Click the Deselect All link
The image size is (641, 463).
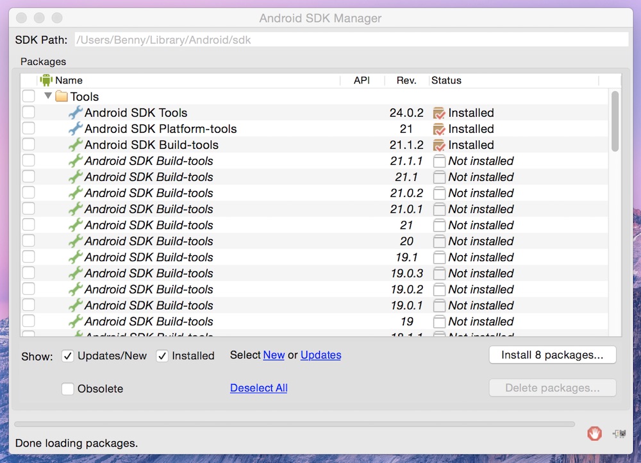pyautogui.click(x=259, y=388)
